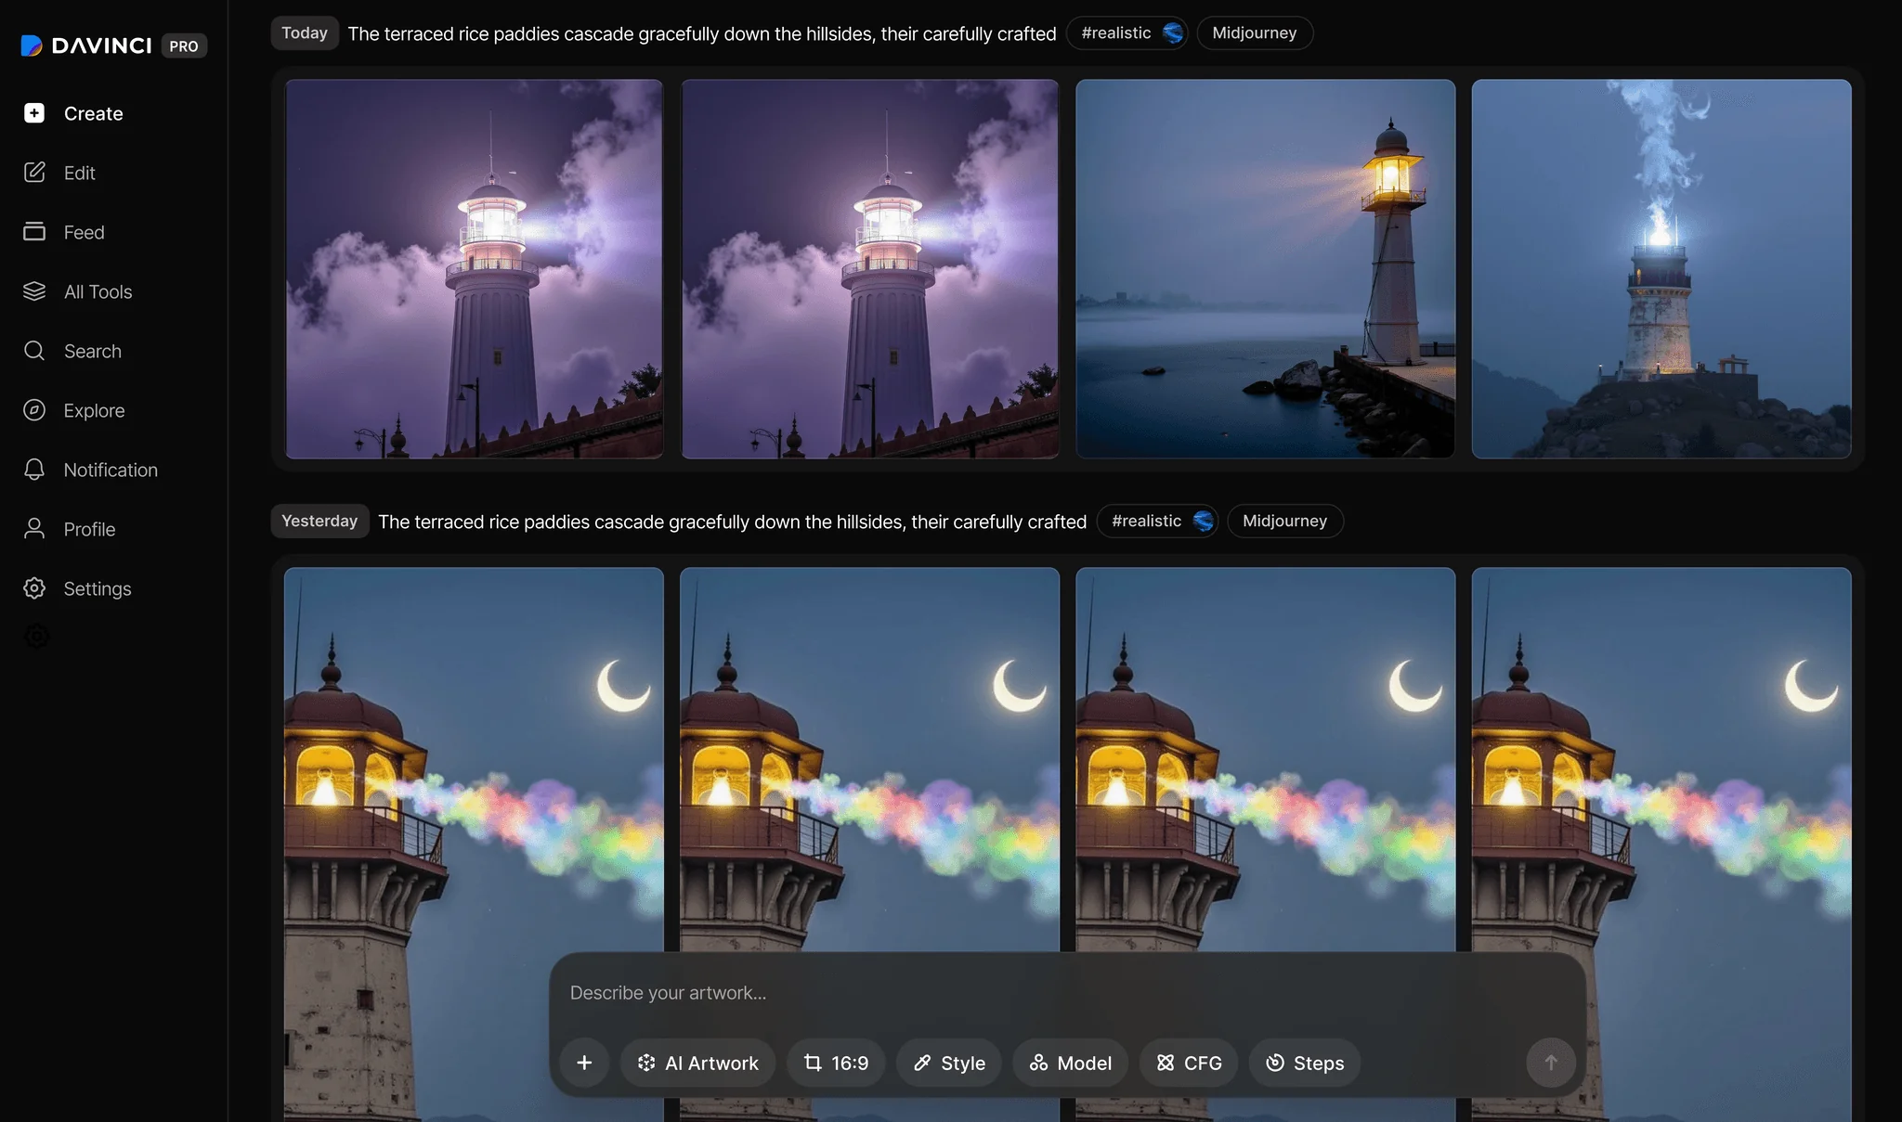Open the Style options selector
Image resolution: width=1902 pixels, height=1122 pixels.
[948, 1063]
